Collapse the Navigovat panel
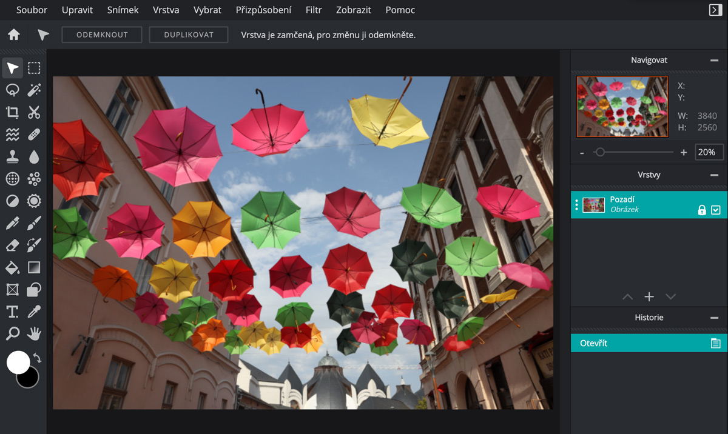Screen dimensions: 728x434 click(x=714, y=60)
